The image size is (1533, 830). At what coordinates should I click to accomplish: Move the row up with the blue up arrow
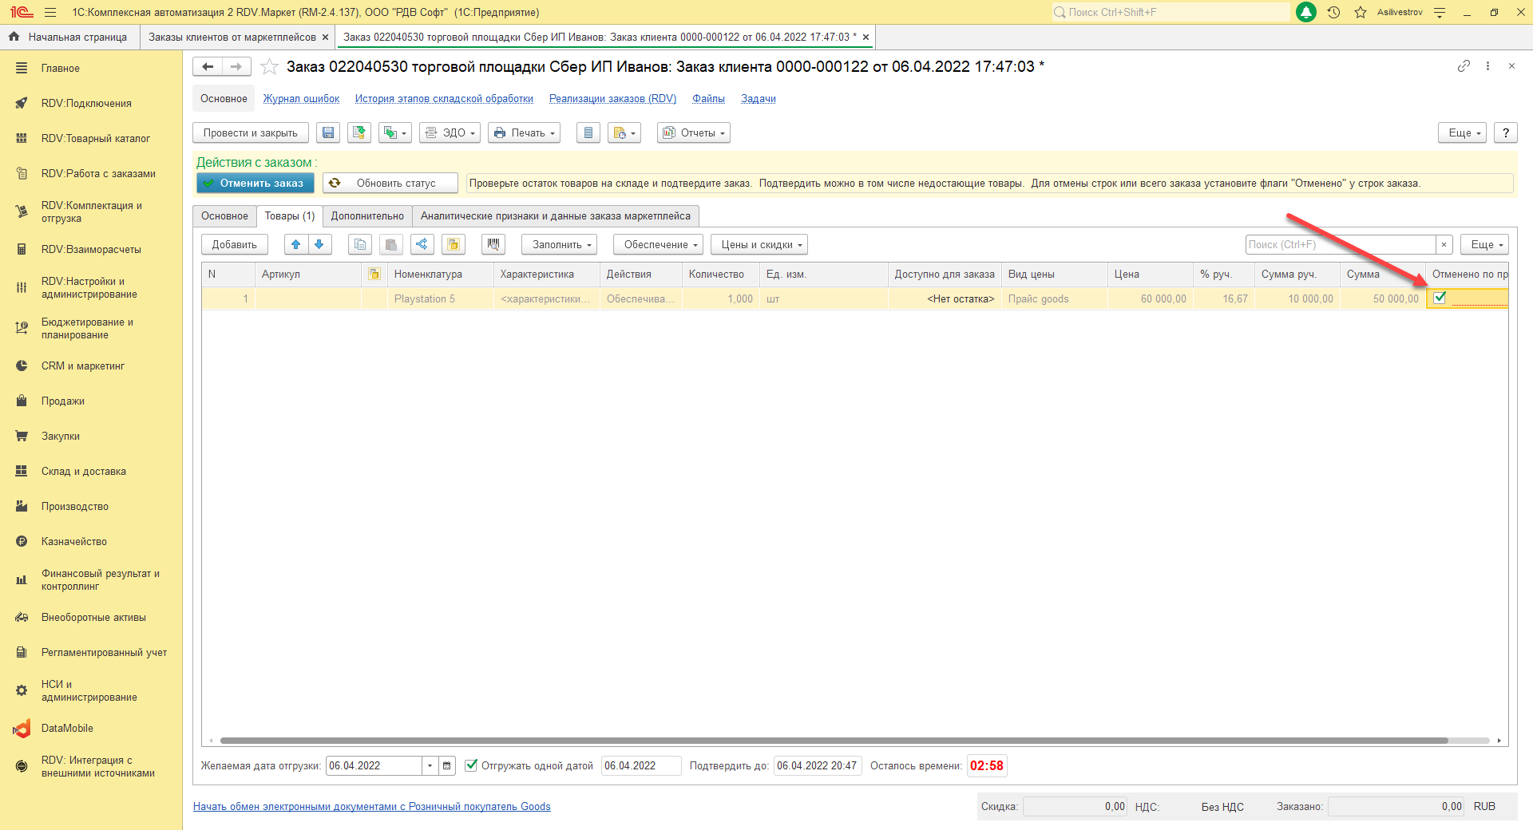296,245
